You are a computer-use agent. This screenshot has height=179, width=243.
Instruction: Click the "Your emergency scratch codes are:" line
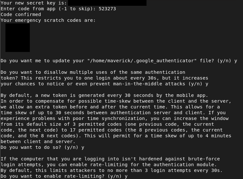pos(48,20)
